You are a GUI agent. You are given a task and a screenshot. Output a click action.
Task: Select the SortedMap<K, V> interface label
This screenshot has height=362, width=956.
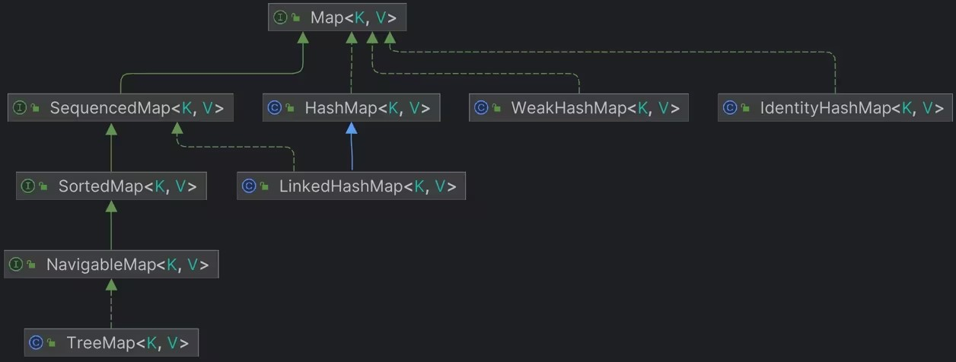coord(127,186)
